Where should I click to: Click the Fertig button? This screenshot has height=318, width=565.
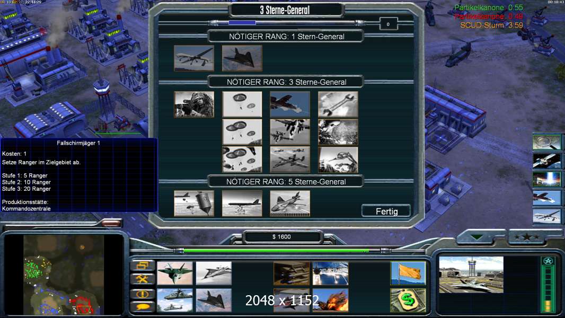tap(386, 211)
